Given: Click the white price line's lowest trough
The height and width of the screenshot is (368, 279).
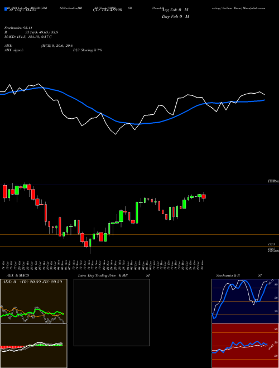Looking at the screenshot, I should (x=116, y=134).
